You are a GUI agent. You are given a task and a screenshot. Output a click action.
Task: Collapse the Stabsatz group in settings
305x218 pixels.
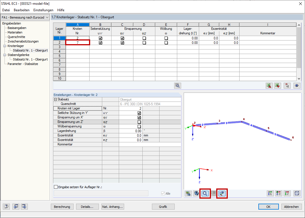pos(55,99)
